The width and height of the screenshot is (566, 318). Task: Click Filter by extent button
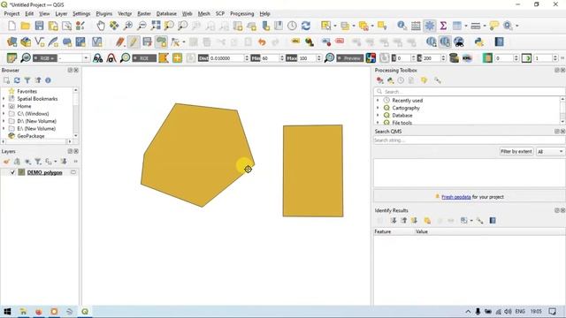pos(516,151)
